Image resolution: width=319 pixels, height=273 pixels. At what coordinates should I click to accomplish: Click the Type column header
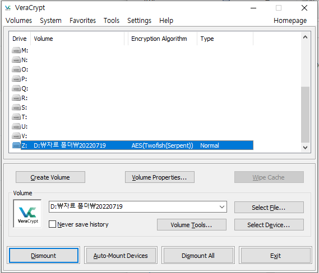tap(225, 39)
